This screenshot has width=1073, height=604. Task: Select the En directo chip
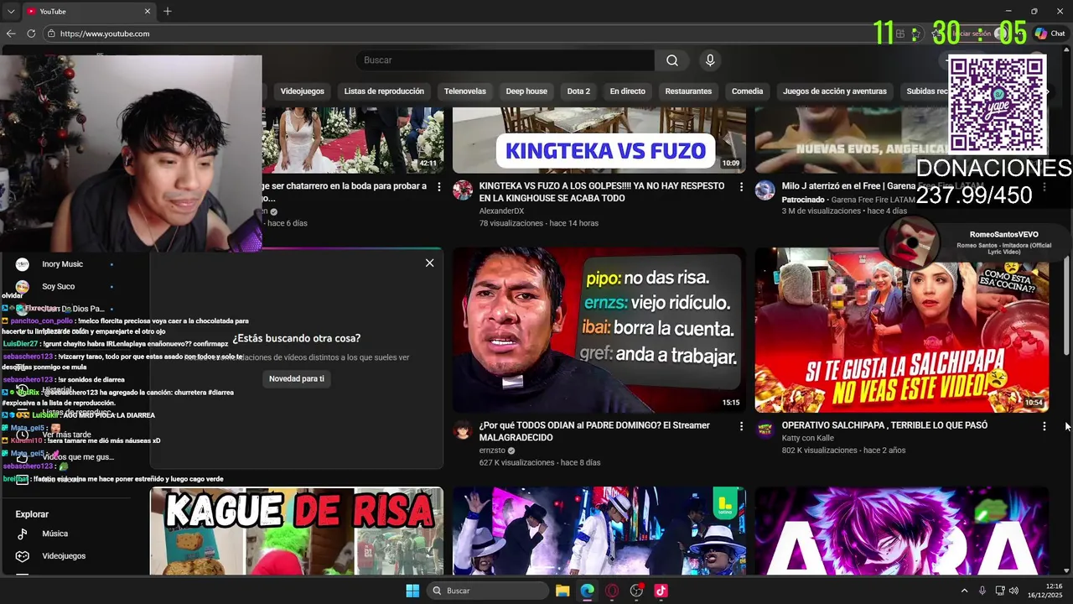[x=628, y=91]
